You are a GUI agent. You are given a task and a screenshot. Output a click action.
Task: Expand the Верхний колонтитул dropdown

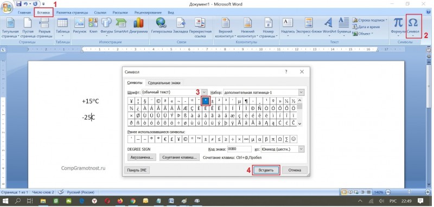(235, 36)
